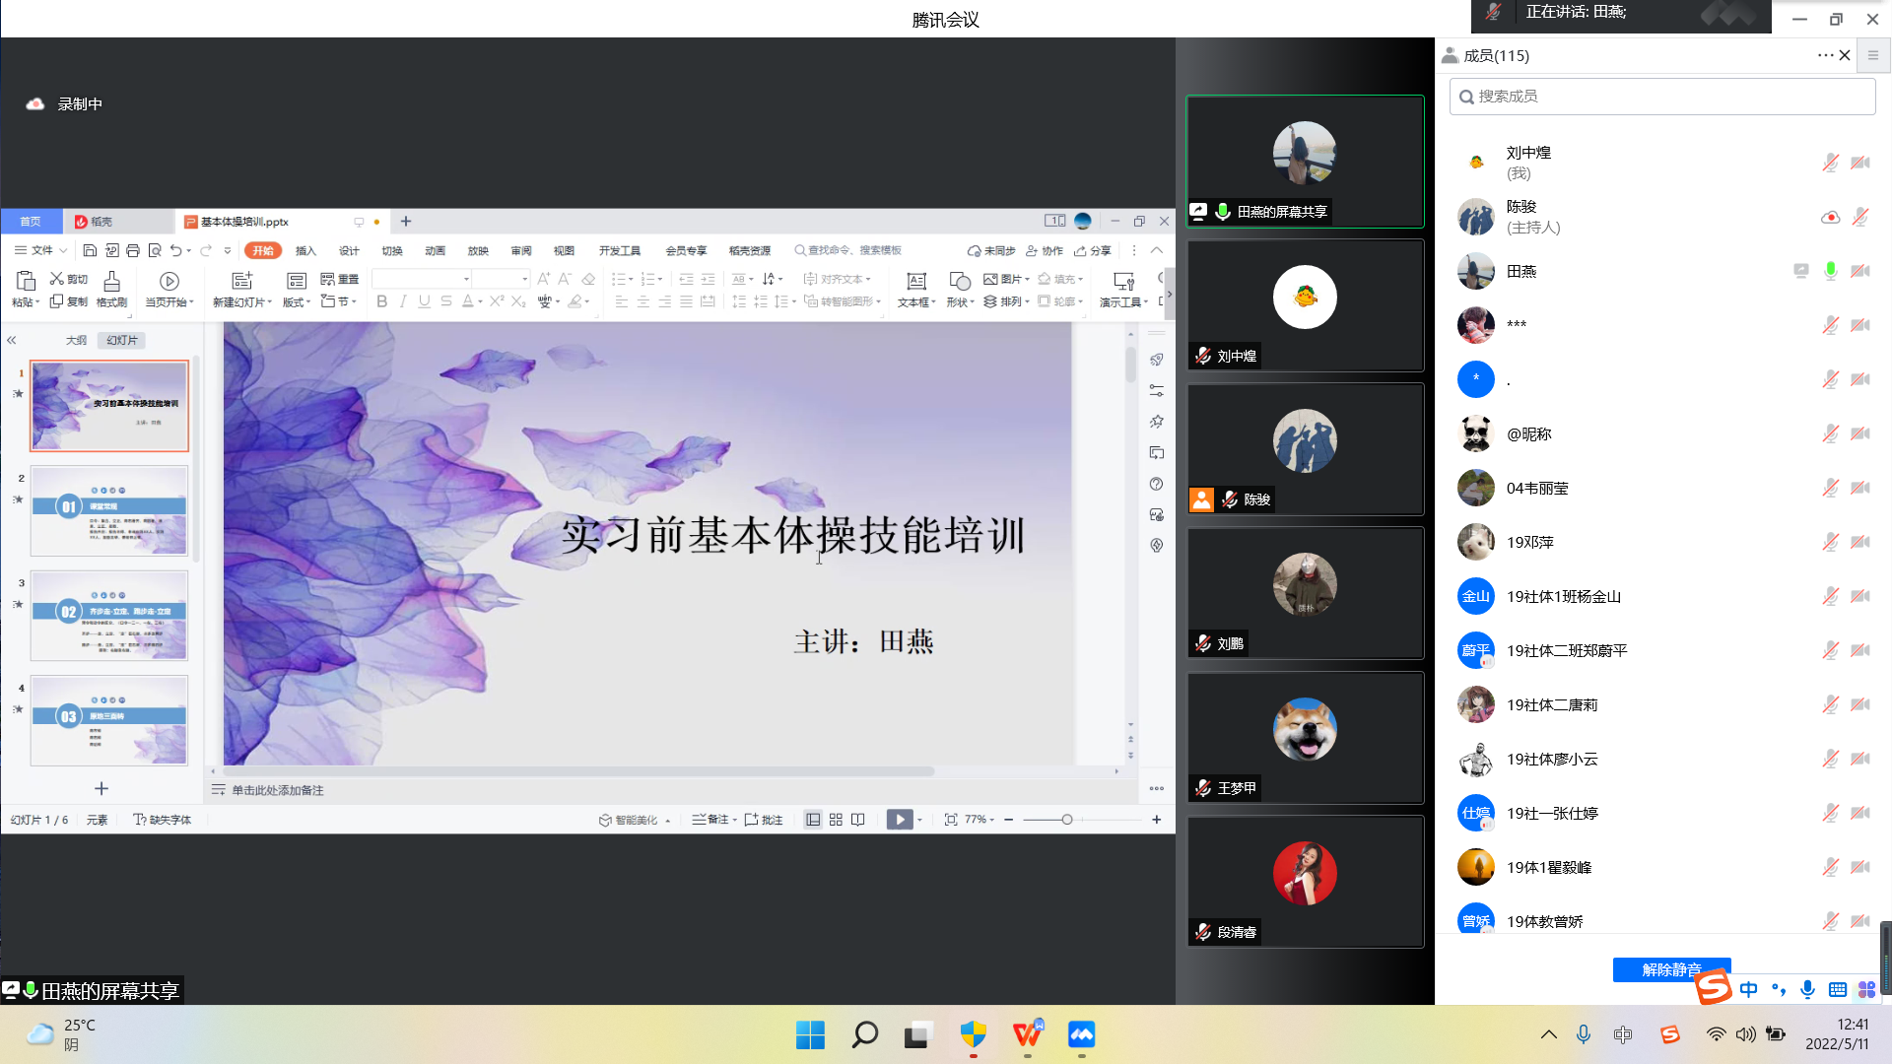This screenshot has height=1064, width=1892.
Task: Expand the font name combo box
Action: [467, 279]
